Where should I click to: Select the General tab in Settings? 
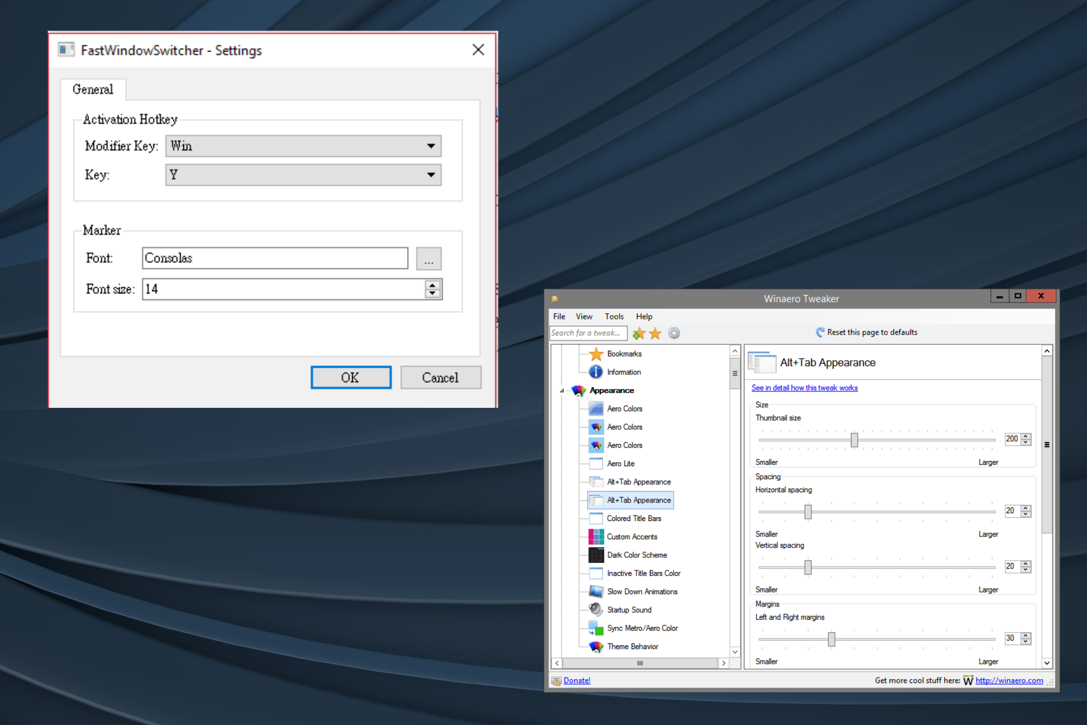point(93,89)
